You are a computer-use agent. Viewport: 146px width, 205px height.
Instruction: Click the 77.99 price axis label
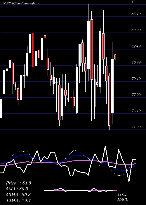point(136,95)
